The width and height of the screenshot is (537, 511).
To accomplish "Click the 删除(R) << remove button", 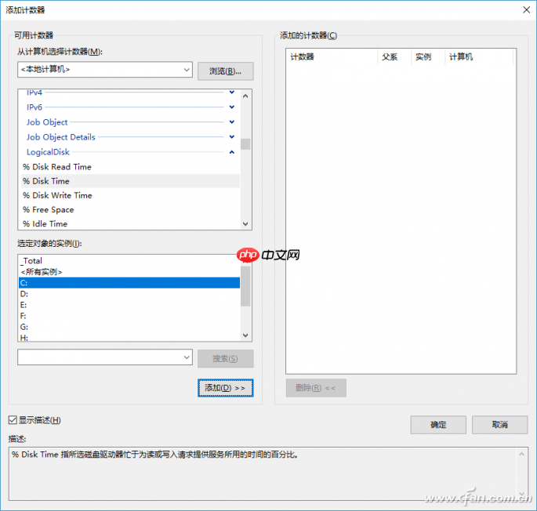I will click(316, 388).
